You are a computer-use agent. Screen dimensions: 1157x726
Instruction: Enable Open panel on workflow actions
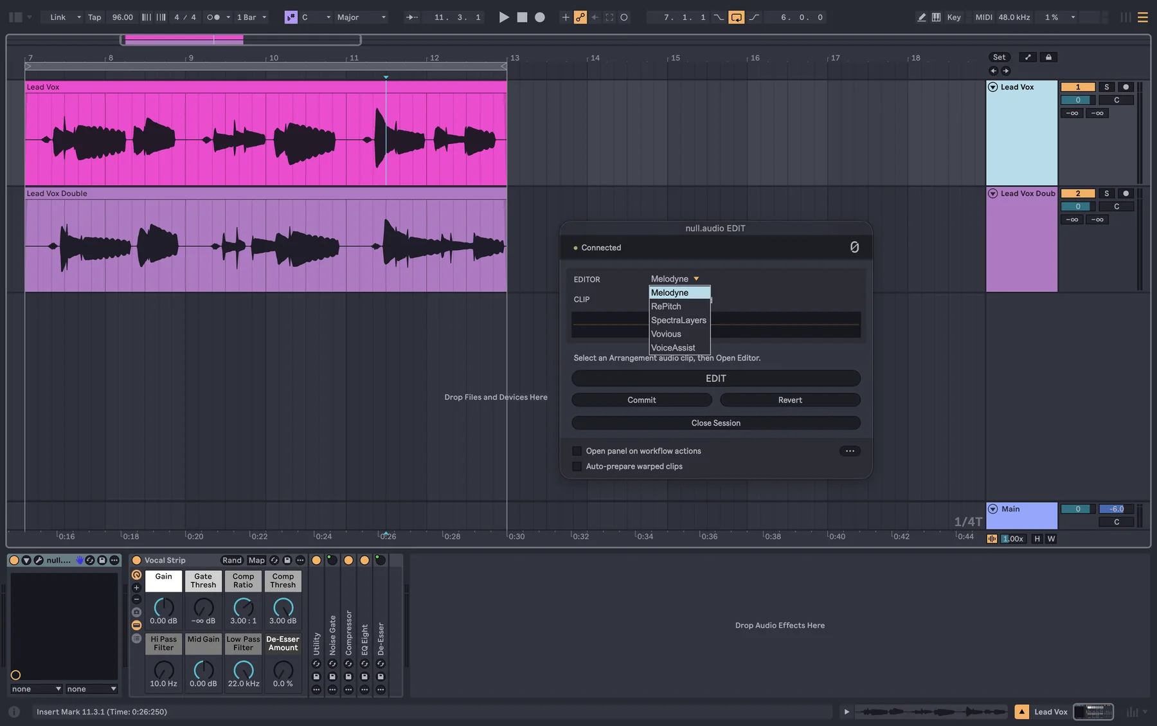(577, 451)
